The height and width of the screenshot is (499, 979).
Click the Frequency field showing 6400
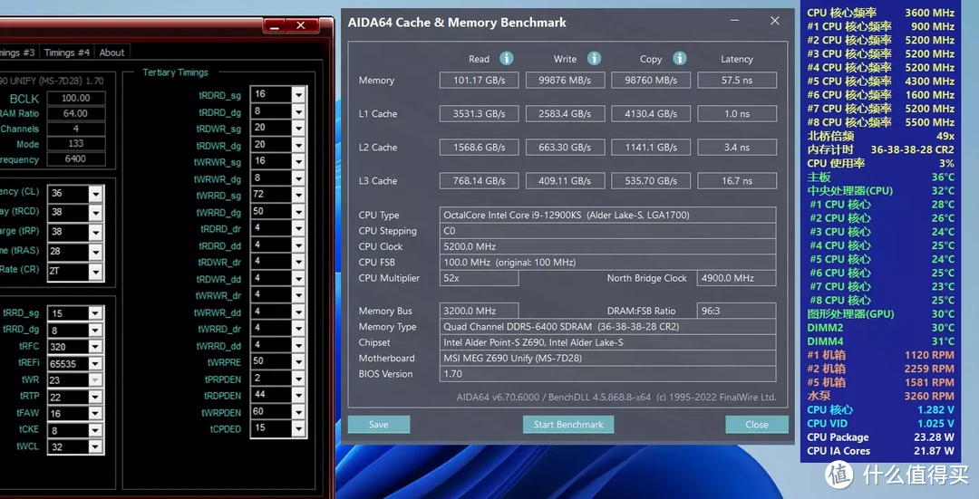click(x=75, y=159)
